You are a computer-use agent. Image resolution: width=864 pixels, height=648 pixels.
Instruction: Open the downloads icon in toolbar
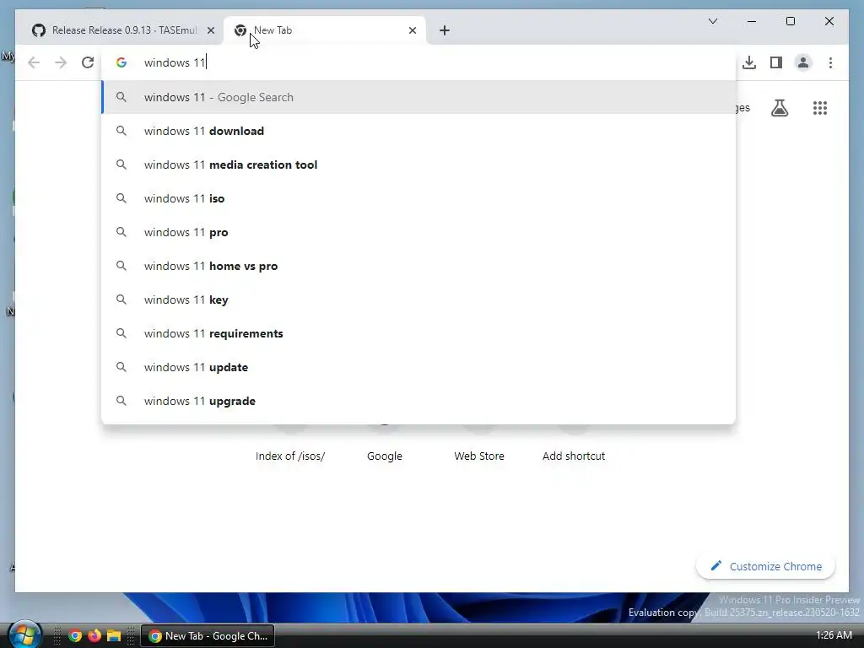point(749,62)
